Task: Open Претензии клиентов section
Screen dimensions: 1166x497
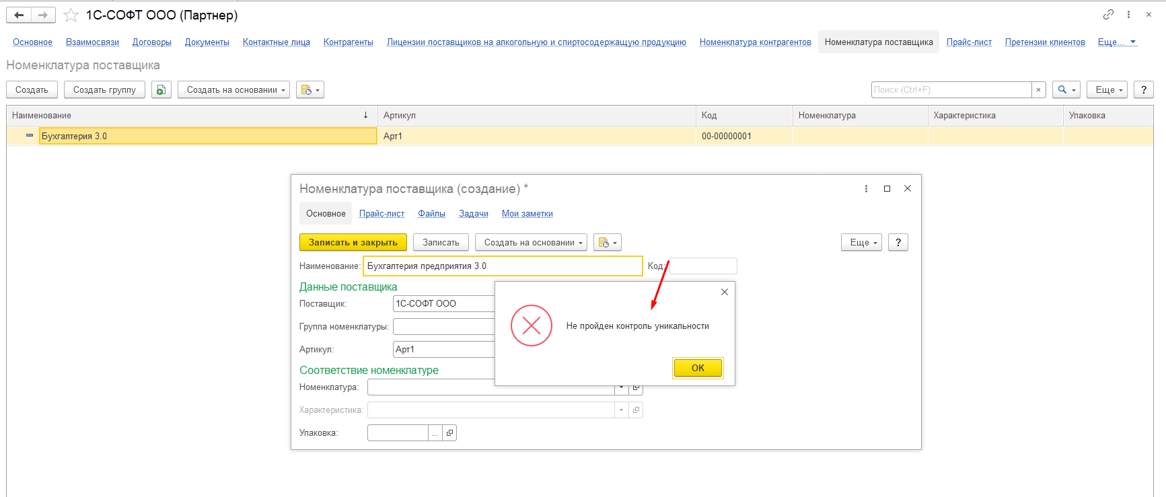Action: [1045, 42]
